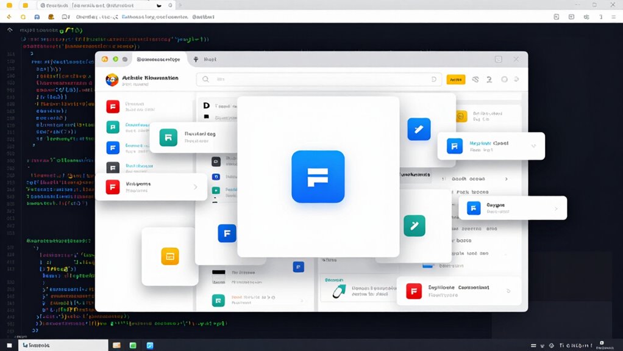Image resolution: width=623 pixels, height=351 pixels.
Task: Click the magnifier icon inside the search field
Action: pyautogui.click(x=205, y=79)
